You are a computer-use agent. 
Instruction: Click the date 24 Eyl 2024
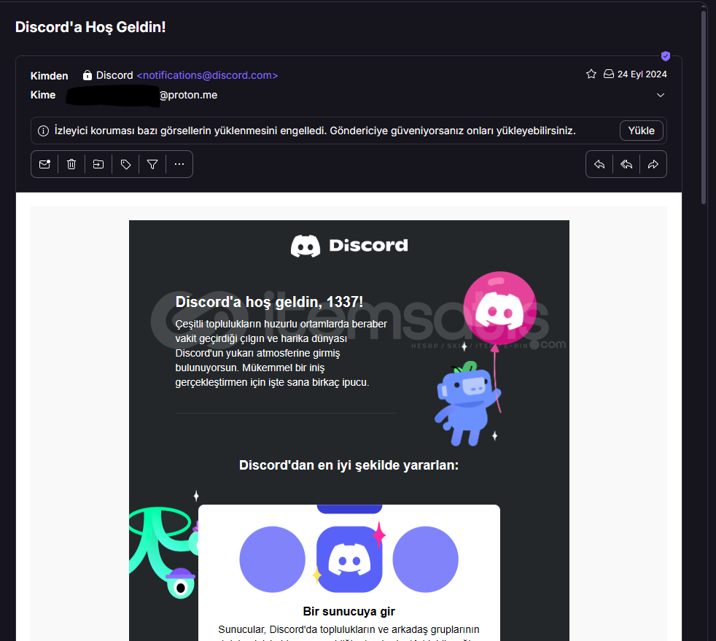642,74
